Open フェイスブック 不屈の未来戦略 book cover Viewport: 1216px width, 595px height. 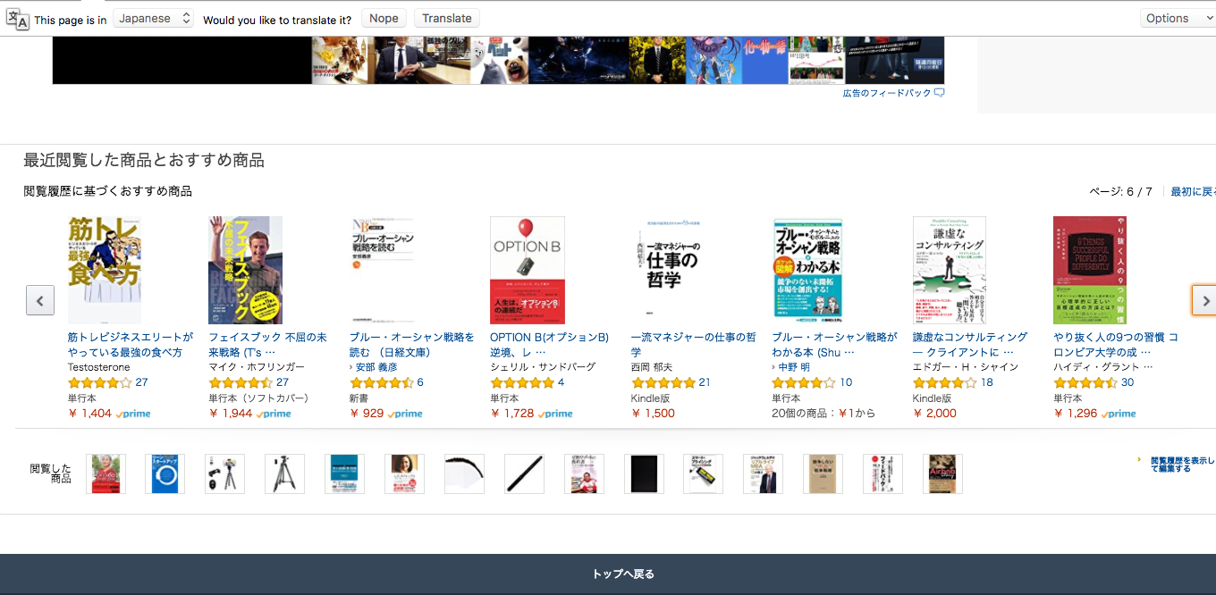245,270
